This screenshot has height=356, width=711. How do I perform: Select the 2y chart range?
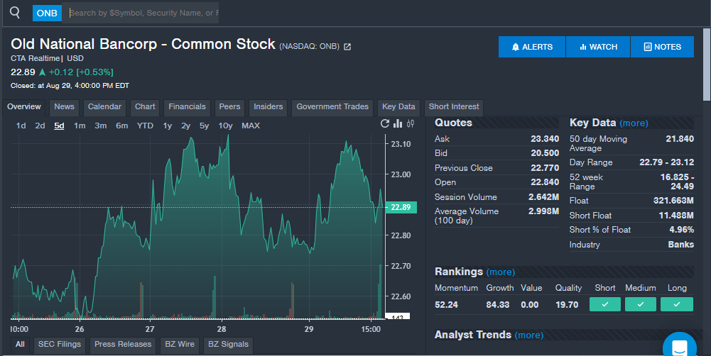(186, 126)
